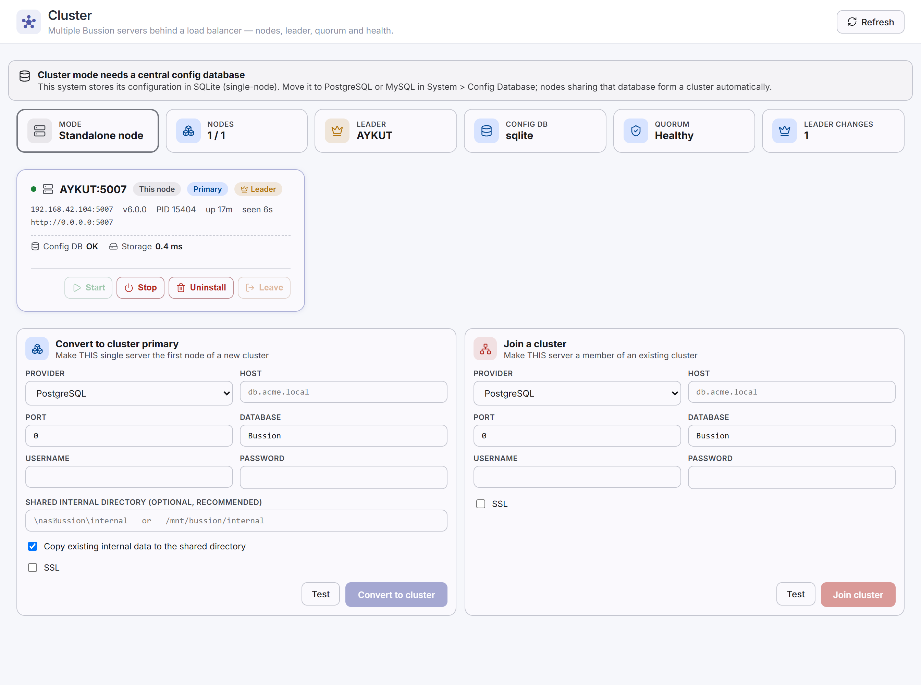Screen dimensions: 921x685
Task: Click the cubes icon in Convert to cluster primary
Action: click(37, 349)
